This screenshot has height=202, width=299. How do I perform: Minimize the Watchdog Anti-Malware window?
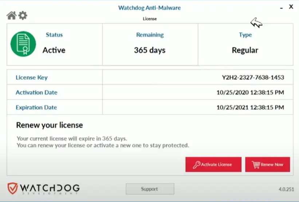282,8
